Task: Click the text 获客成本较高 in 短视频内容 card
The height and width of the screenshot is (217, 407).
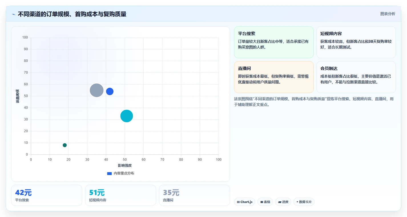Action: tap(332, 42)
